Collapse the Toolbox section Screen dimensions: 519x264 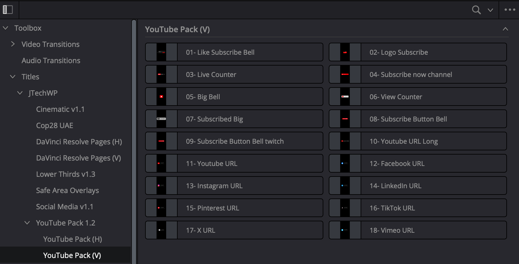pyautogui.click(x=5, y=28)
